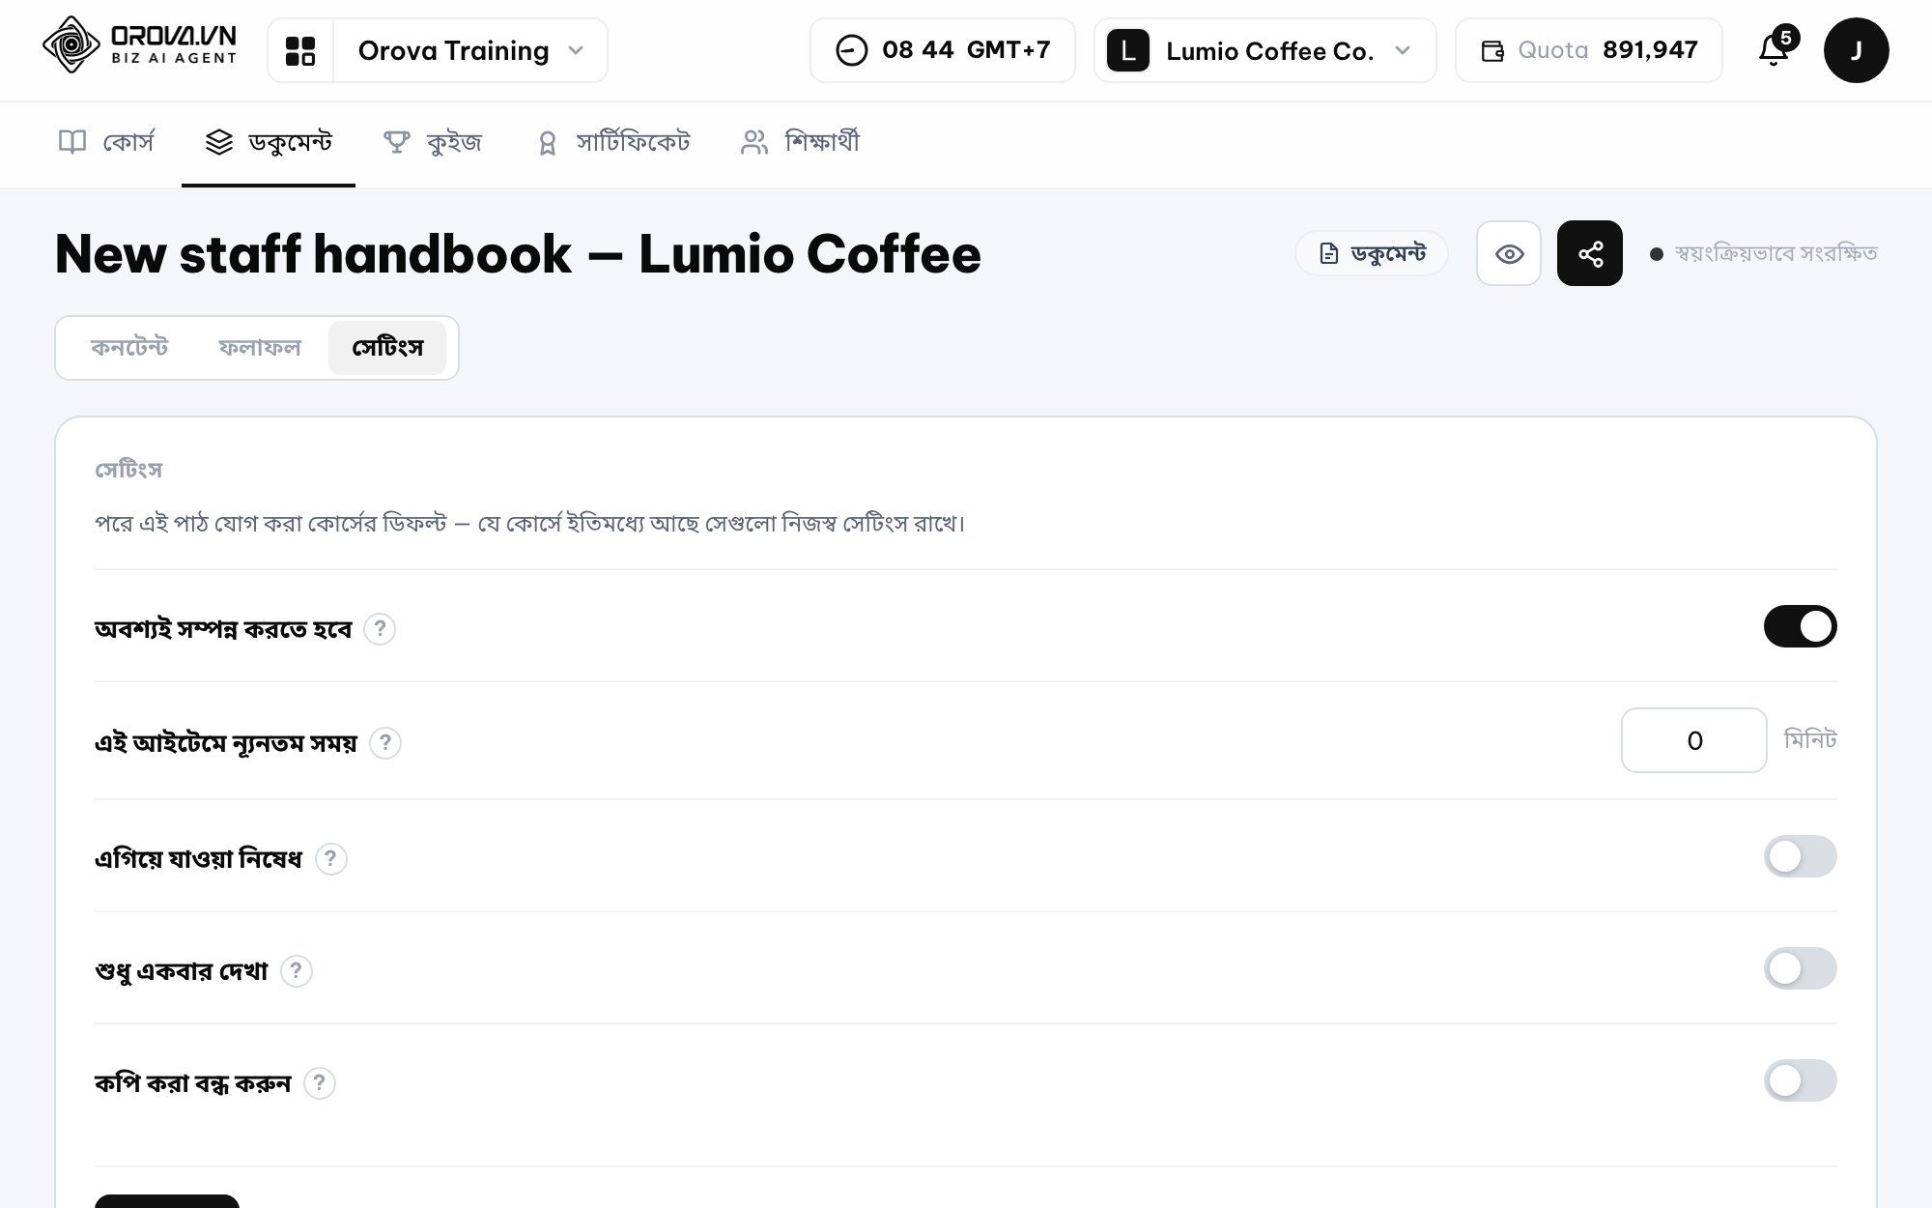Click help icon beside কপি করা বন্ধ করুন
The height and width of the screenshot is (1208, 1932).
click(320, 1082)
